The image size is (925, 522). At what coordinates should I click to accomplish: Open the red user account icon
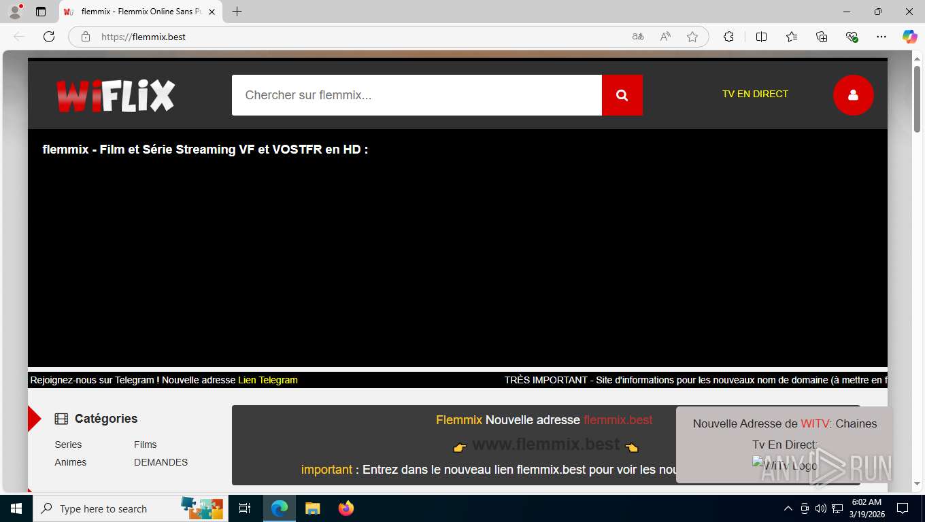(x=853, y=95)
